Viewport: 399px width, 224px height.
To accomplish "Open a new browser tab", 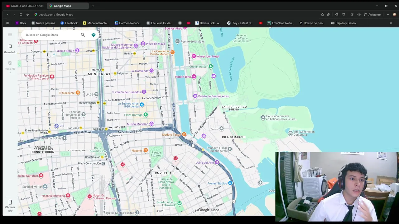I will pos(93,6).
